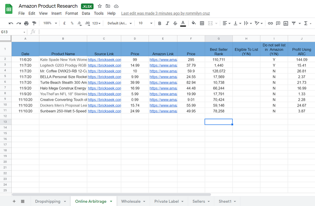Switch to the Private Label sheet tab
315x206 pixels.
tap(166, 201)
